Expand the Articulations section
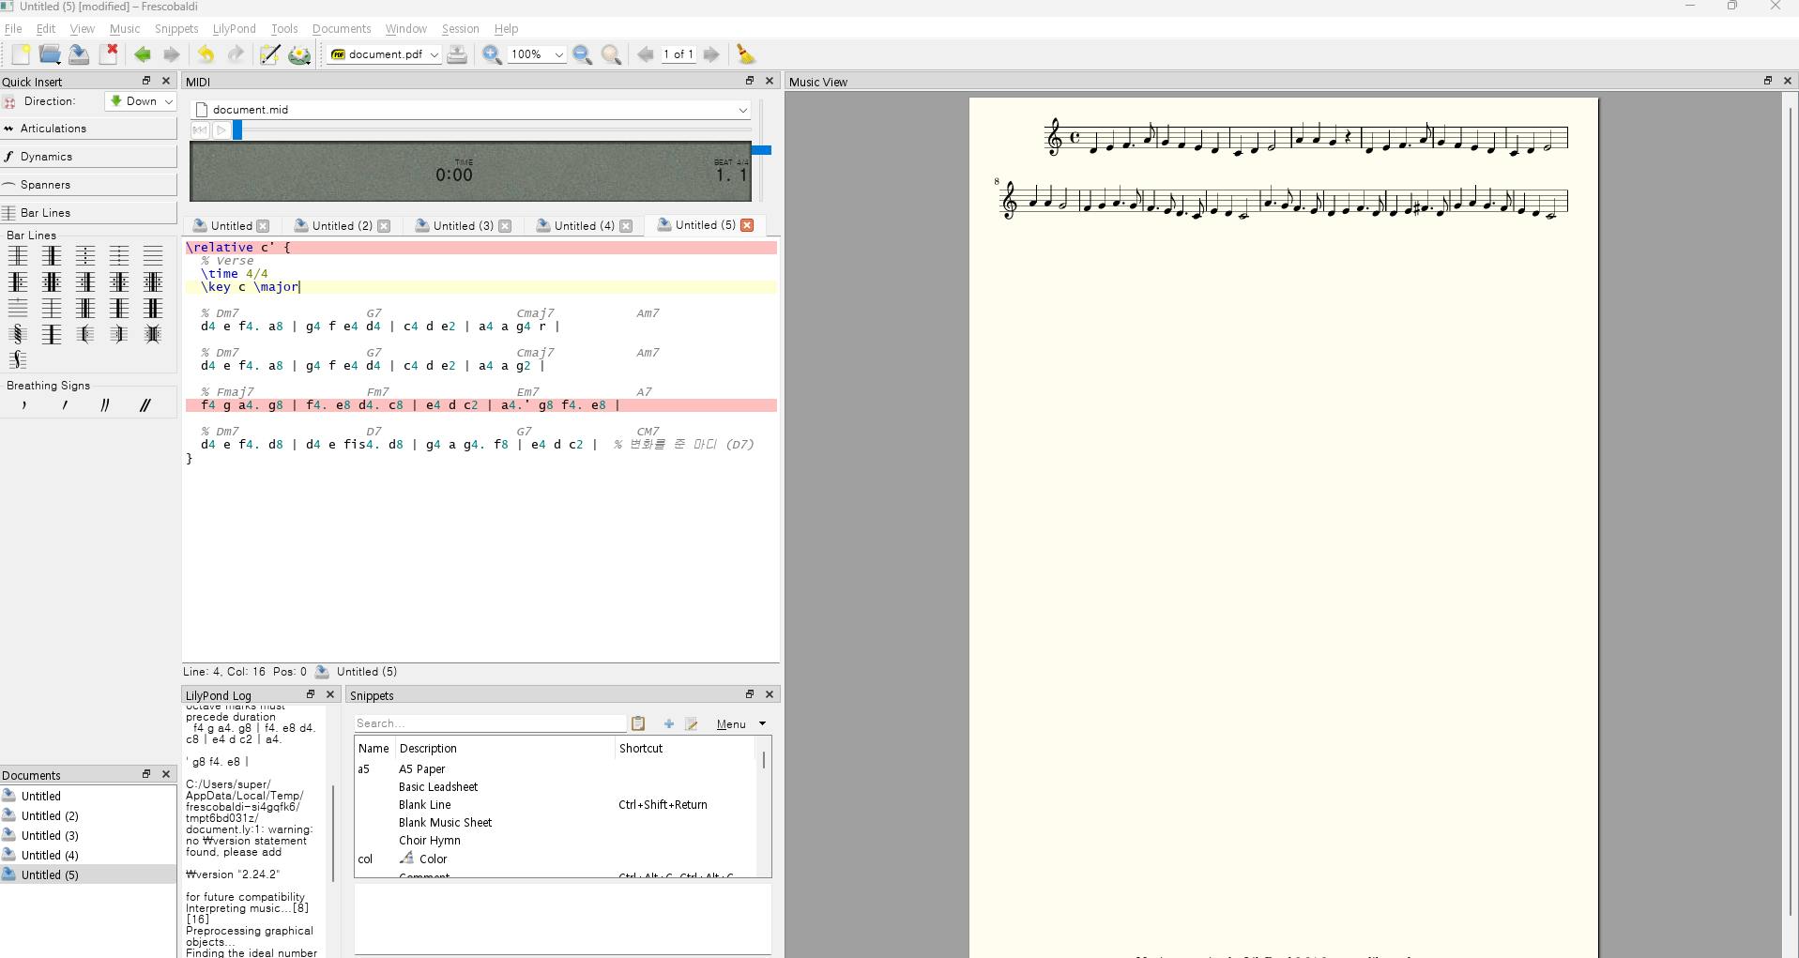Viewport: 1799px width, 958px height. pyautogui.click(x=88, y=129)
